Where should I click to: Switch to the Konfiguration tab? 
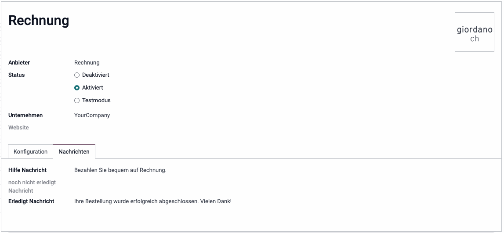tap(30, 151)
